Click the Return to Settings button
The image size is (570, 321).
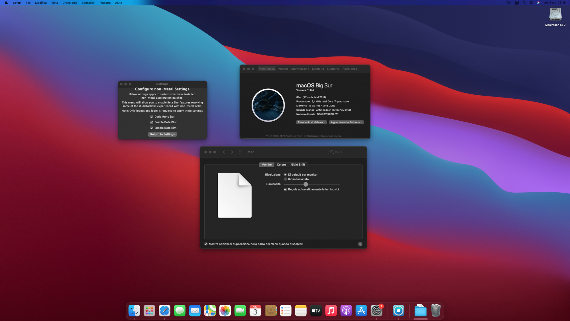pos(162,134)
